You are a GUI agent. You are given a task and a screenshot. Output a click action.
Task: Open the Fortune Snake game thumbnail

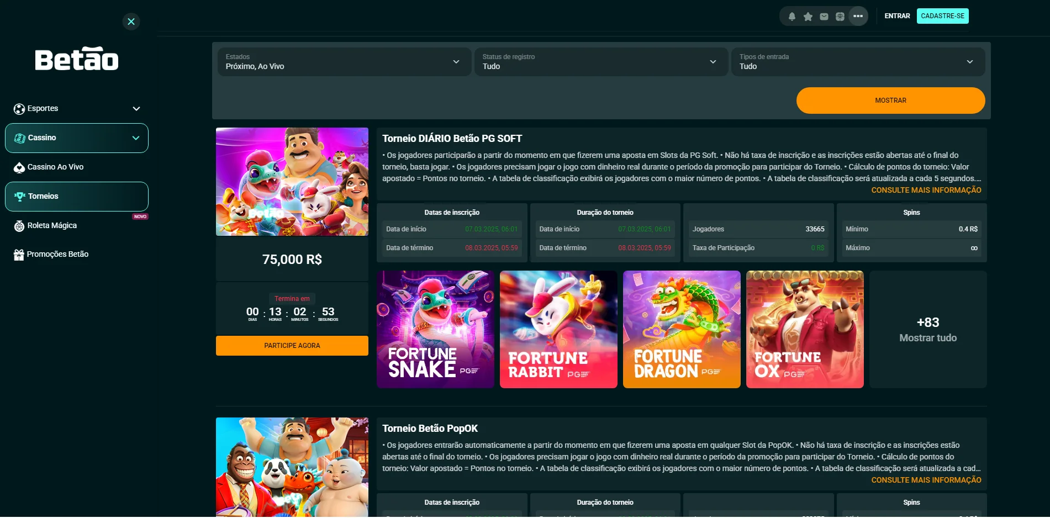pos(435,330)
